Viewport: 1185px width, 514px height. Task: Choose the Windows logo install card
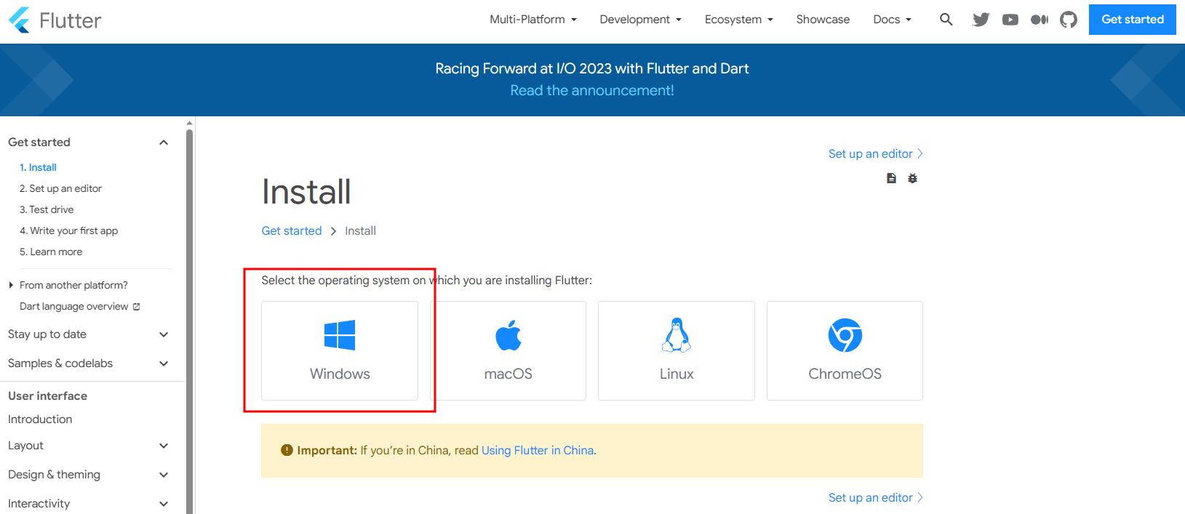click(340, 350)
